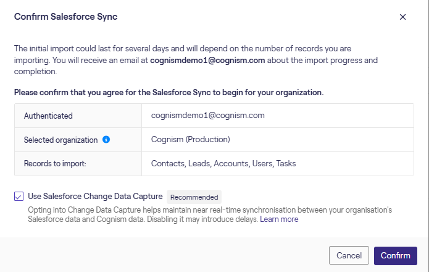The image size is (429, 272).
Task: Click the Selected organization label text
Action: (x=60, y=140)
